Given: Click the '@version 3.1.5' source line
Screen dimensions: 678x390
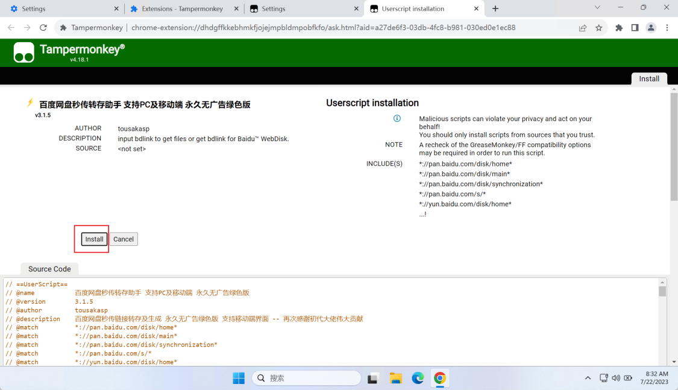Looking at the screenshot, I should 49,301.
